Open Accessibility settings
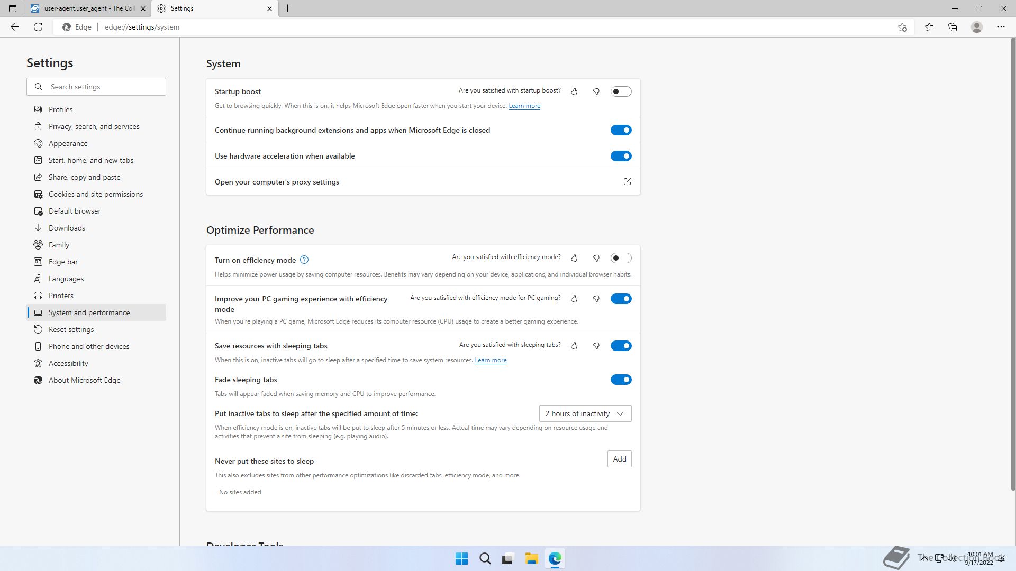Screen dimensions: 1016x571 [x=96, y=363]
